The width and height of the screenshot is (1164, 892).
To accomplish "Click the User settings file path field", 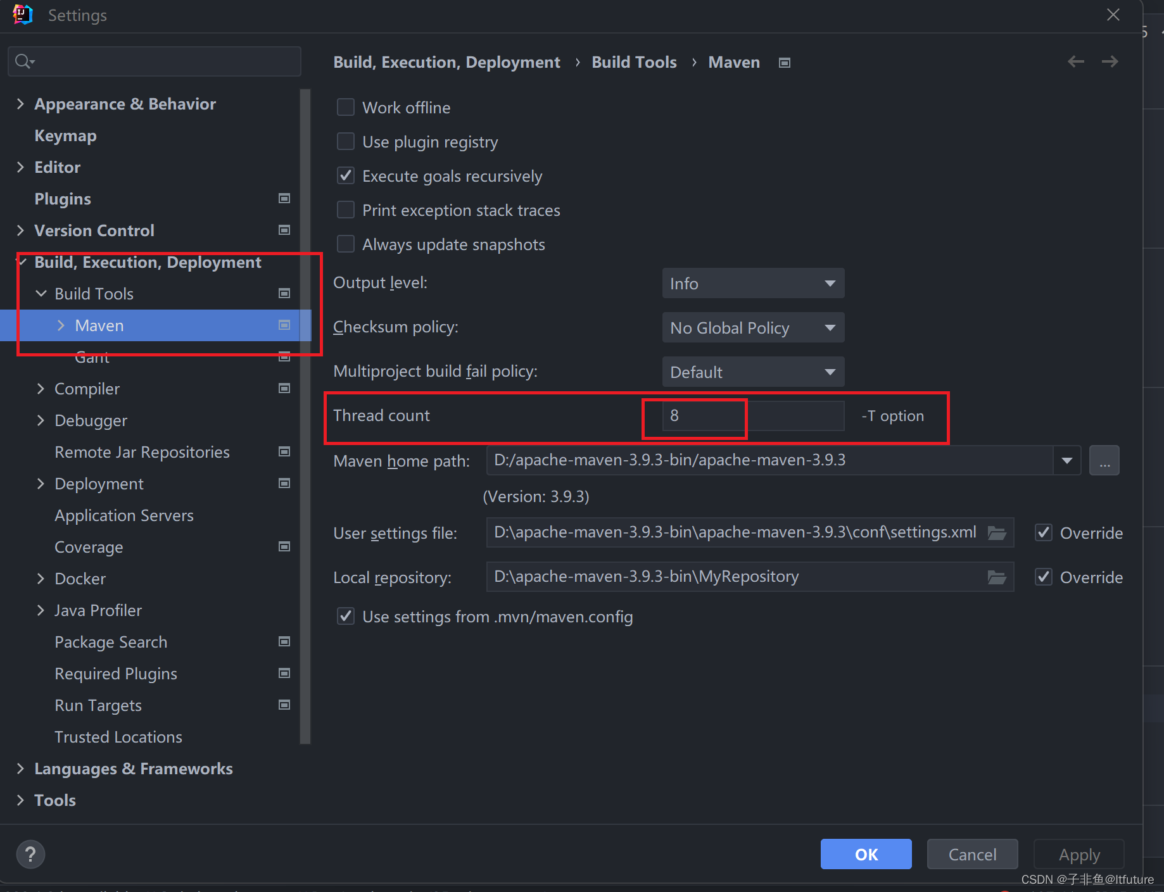I will coord(750,532).
